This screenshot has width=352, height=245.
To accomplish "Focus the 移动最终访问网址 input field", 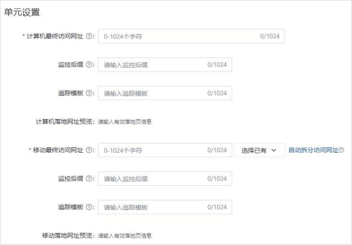I will click(165, 150).
